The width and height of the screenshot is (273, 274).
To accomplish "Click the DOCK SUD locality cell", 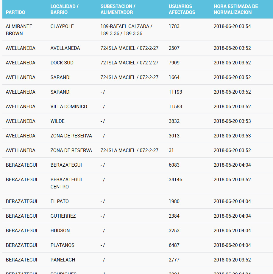I will point(62,63).
